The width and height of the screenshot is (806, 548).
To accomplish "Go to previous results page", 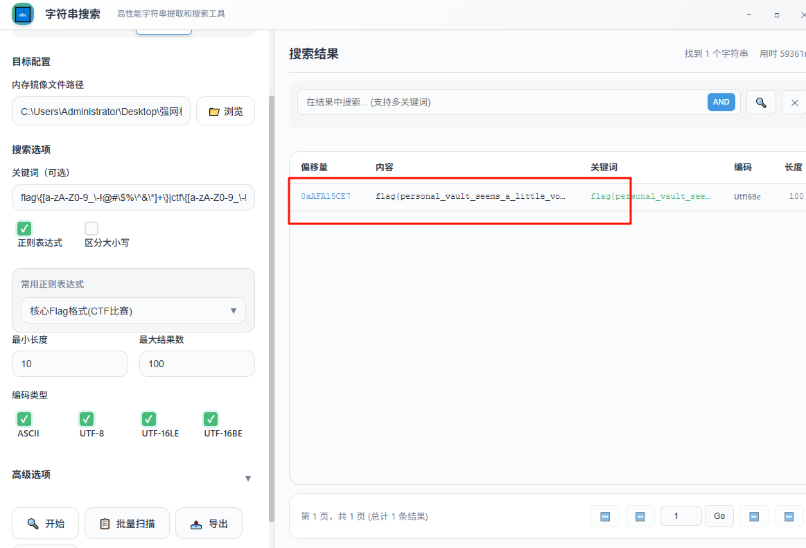I will 640,516.
